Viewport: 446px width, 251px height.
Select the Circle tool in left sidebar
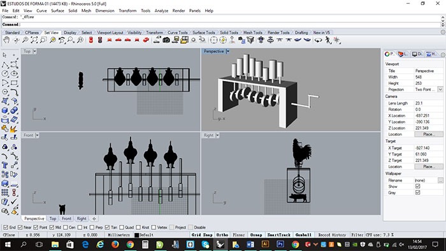[5, 74]
